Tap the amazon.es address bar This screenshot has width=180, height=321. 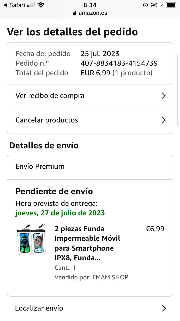tap(93, 13)
